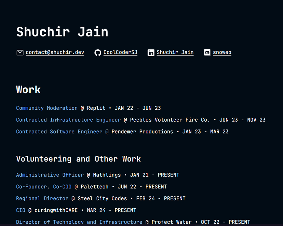This screenshot has width=283, height=226.
Task: Open Director of Technology and Infrastructure link
Action: coord(79,222)
